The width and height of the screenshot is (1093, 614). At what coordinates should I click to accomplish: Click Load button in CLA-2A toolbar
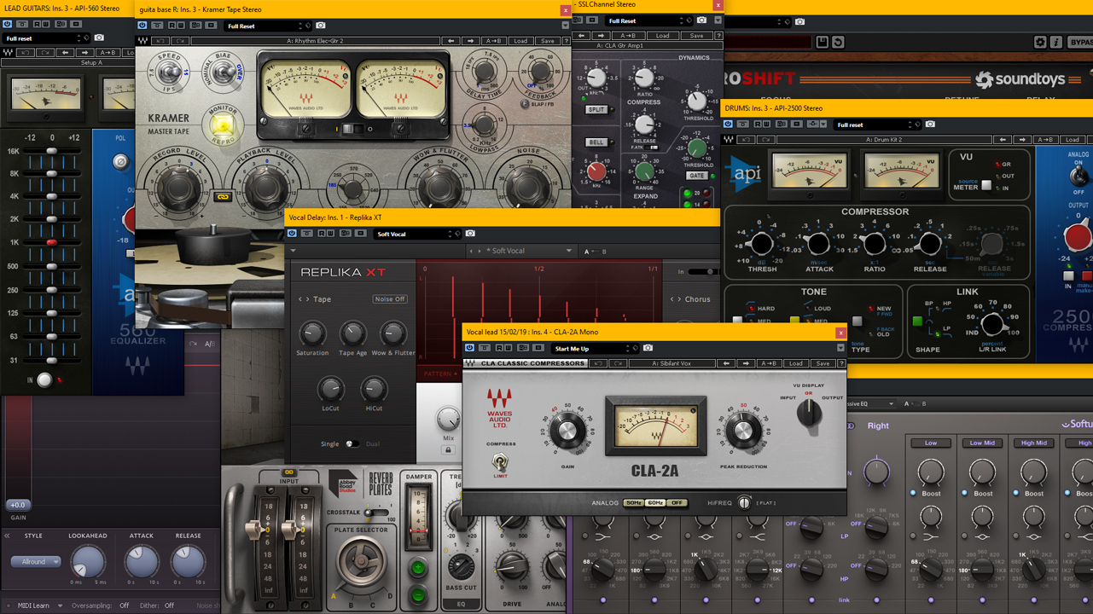[x=795, y=363]
